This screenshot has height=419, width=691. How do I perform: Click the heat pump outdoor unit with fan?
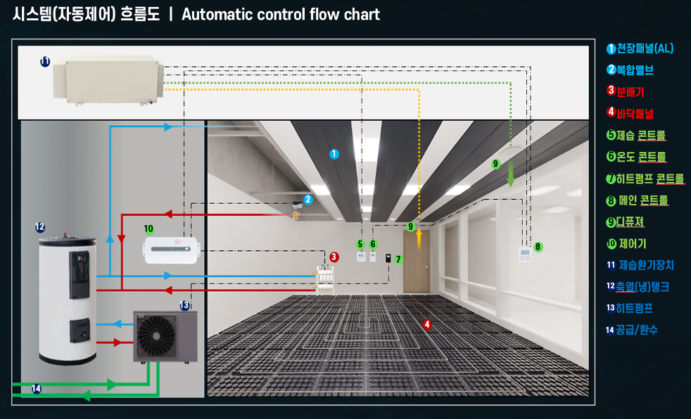coord(165,337)
